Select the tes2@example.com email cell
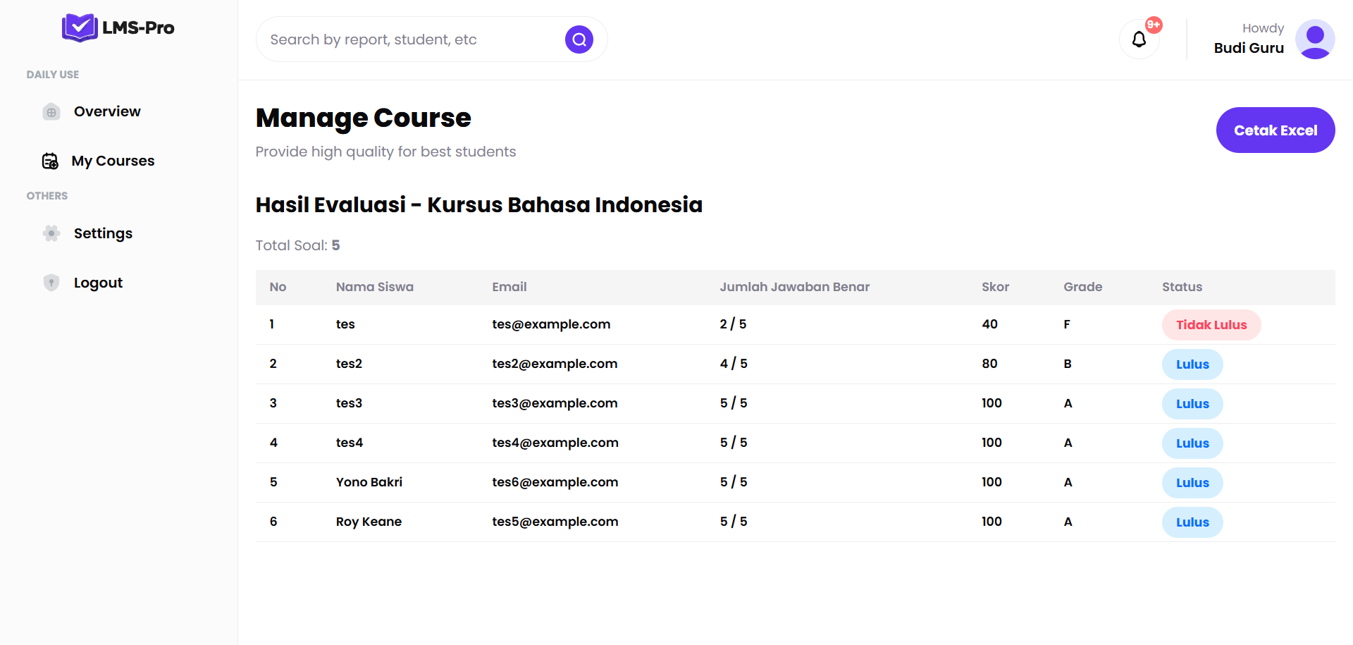This screenshot has height=645, width=1353. click(555, 364)
